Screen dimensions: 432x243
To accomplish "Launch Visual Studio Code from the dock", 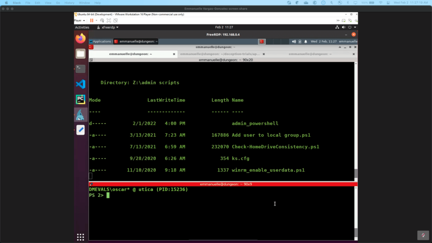I will (81, 84).
